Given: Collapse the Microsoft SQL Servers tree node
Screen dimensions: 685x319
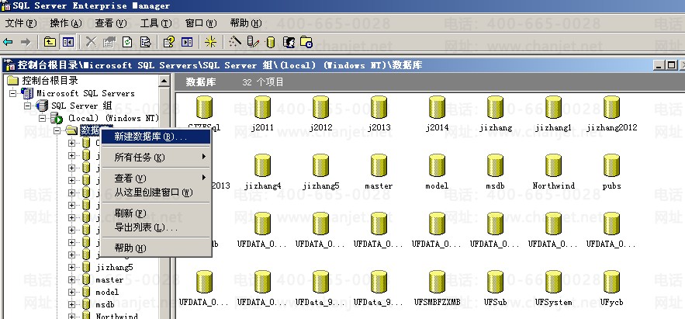Looking at the screenshot, I should click(14, 93).
